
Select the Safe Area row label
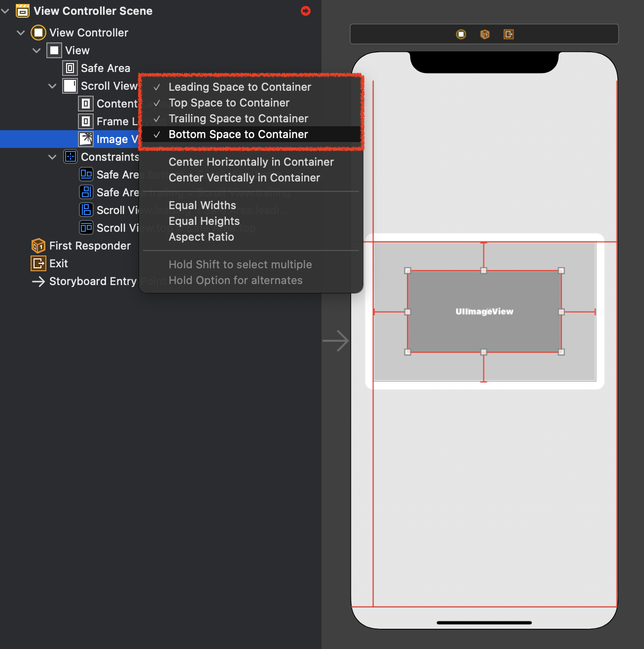(x=106, y=68)
